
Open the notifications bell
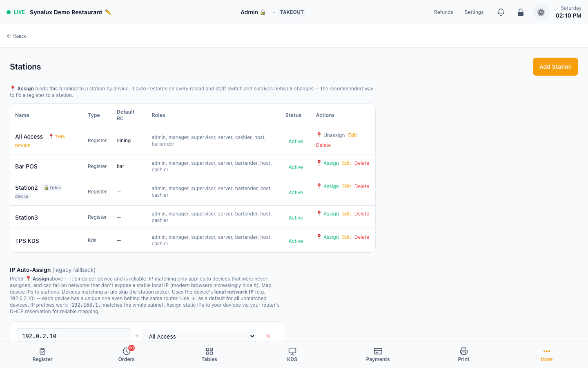click(501, 12)
